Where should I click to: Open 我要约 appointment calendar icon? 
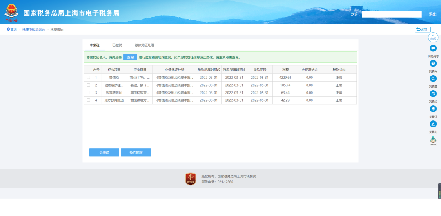coord(433,94)
